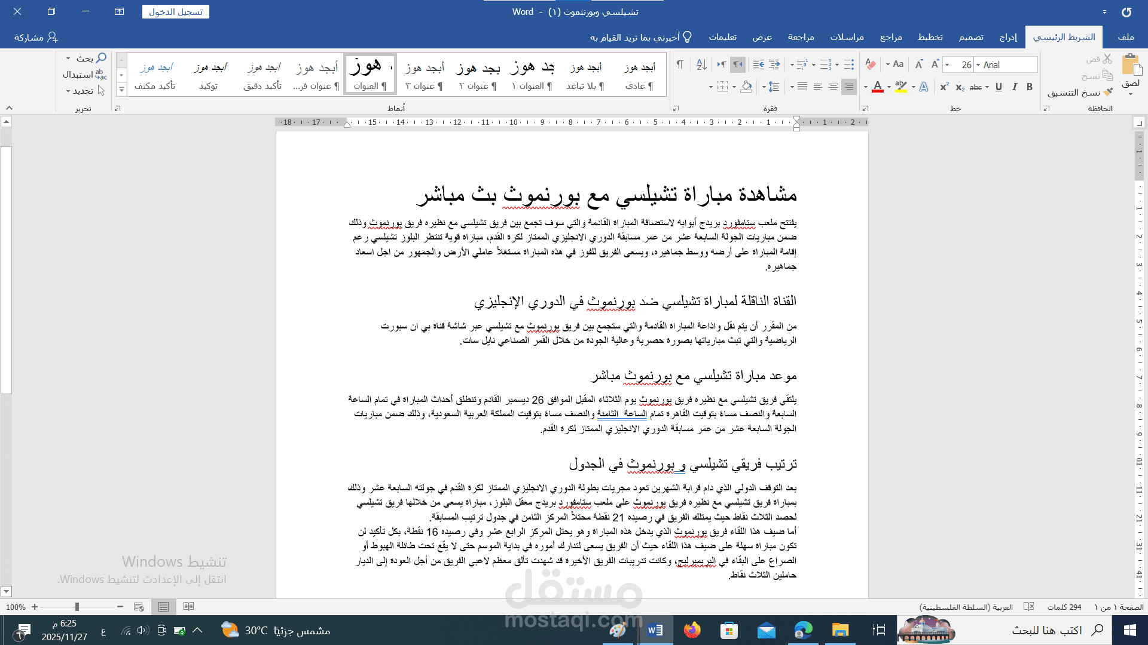
Task: Click the borders grid icon
Action: 723,87
